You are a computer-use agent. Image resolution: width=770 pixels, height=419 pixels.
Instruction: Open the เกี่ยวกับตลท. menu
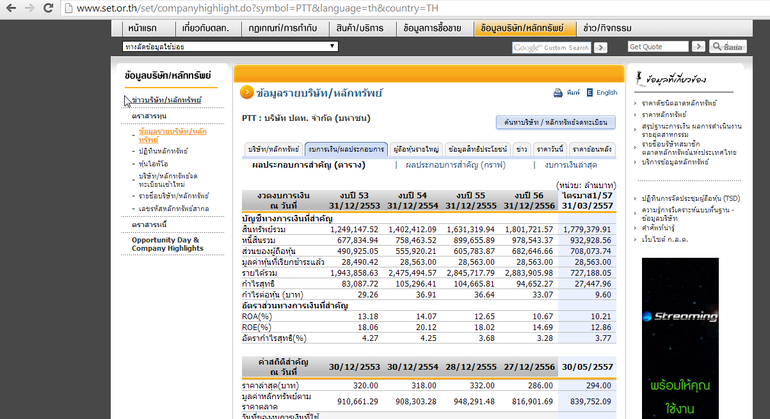click(x=205, y=28)
